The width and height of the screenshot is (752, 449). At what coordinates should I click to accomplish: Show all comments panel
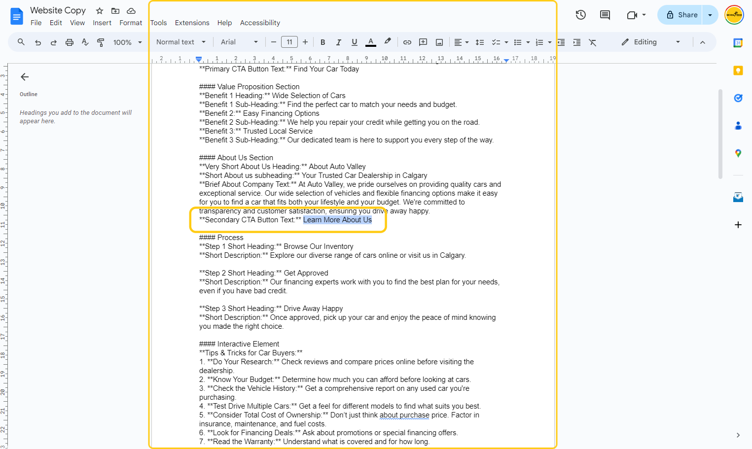pyautogui.click(x=605, y=15)
